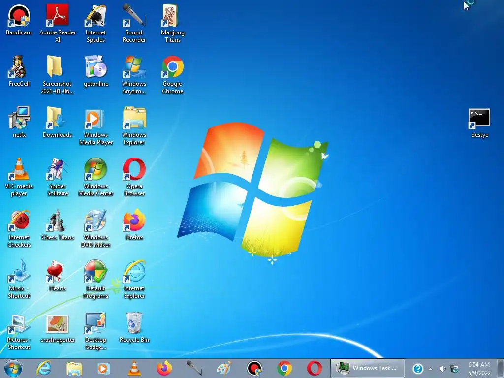Select the Adobe Reader XI desktop icon

coord(58,23)
